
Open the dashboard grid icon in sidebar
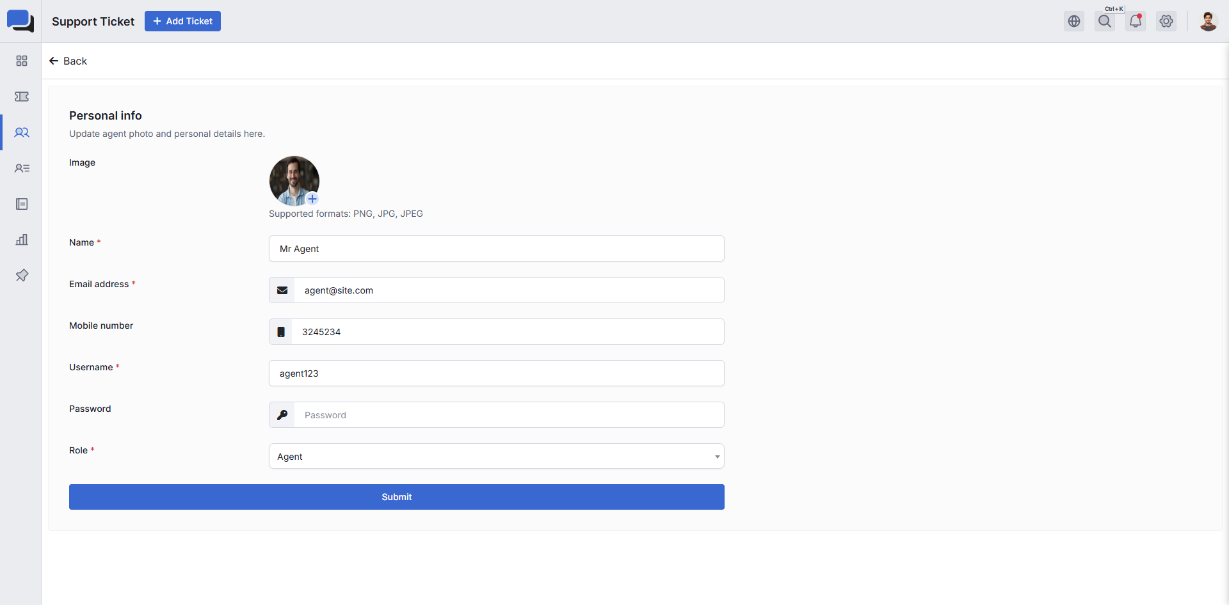pyautogui.click(x=22, y=61)
